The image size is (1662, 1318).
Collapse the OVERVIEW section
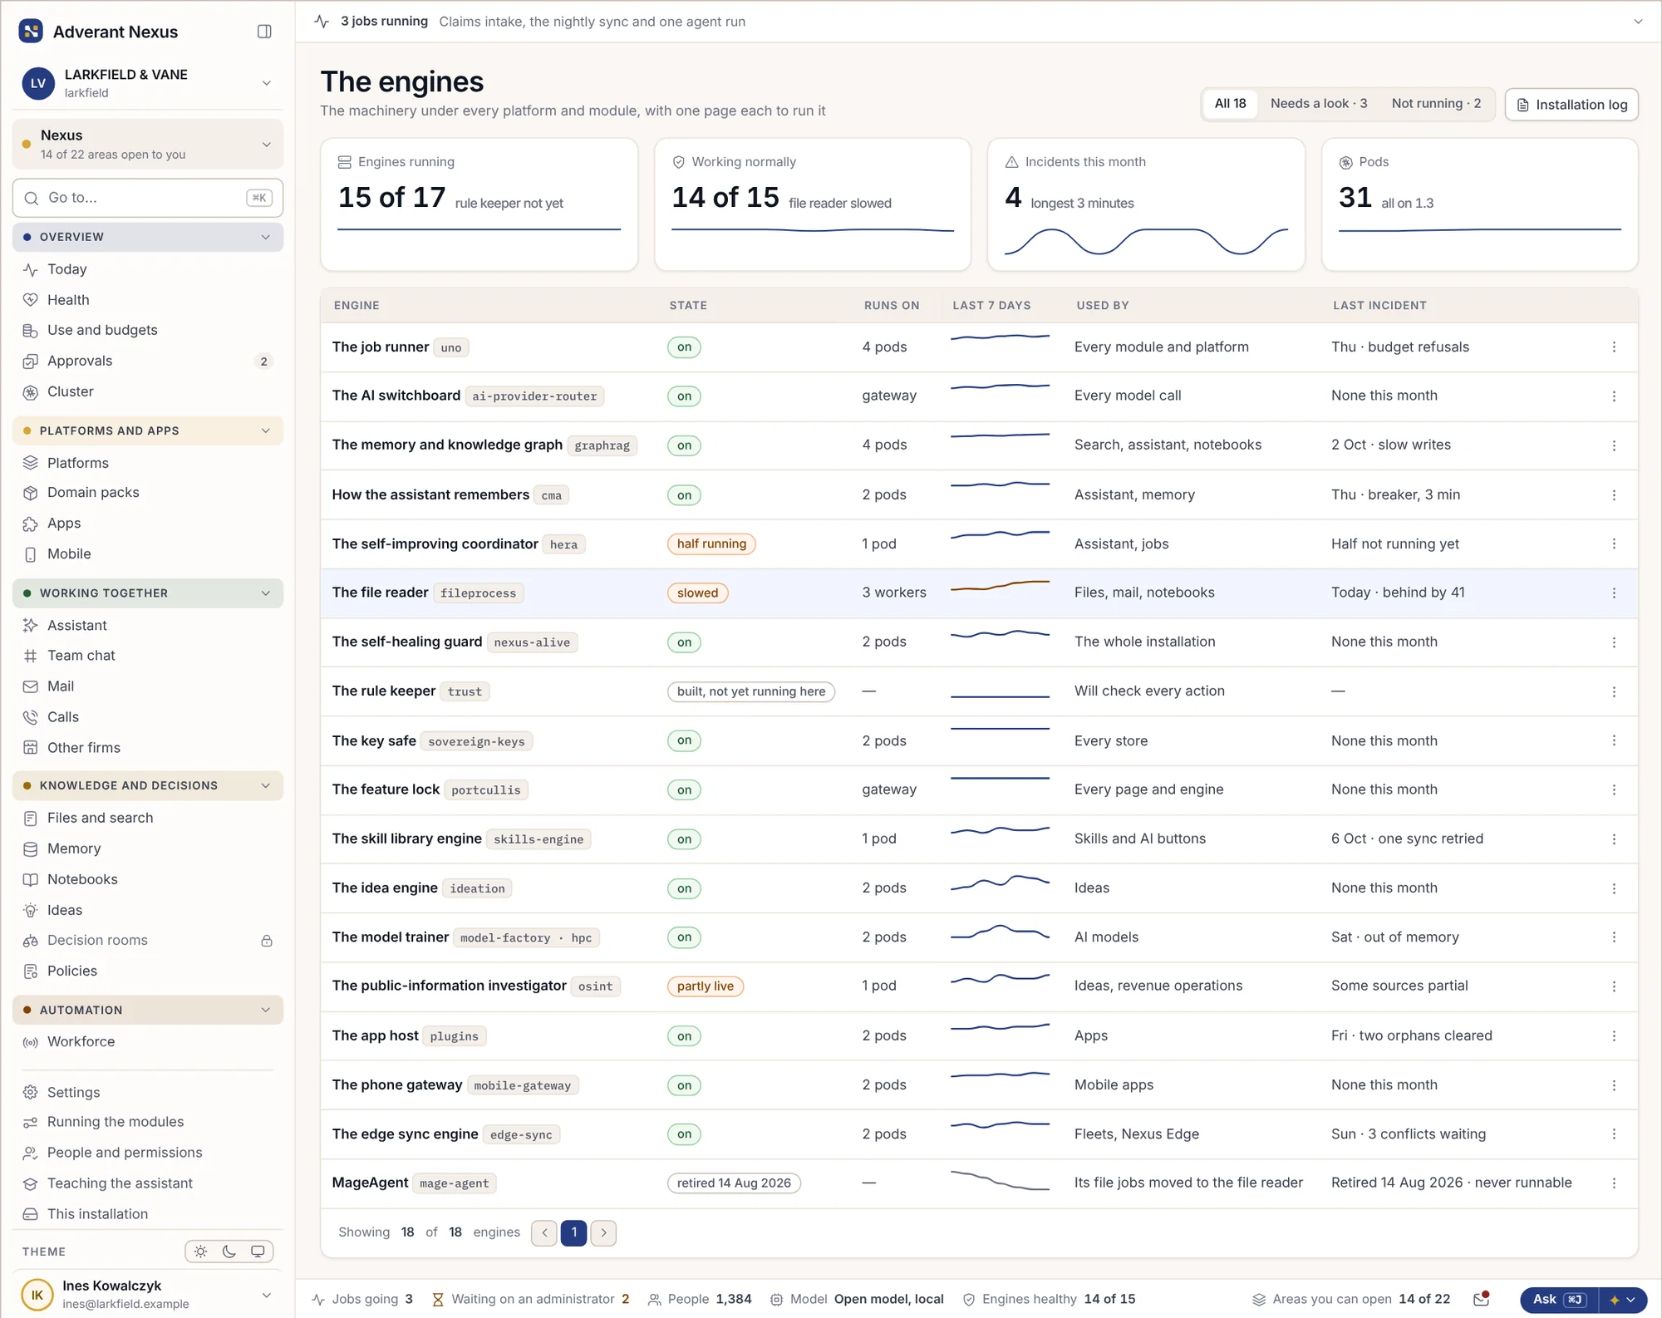click(148, 237)
